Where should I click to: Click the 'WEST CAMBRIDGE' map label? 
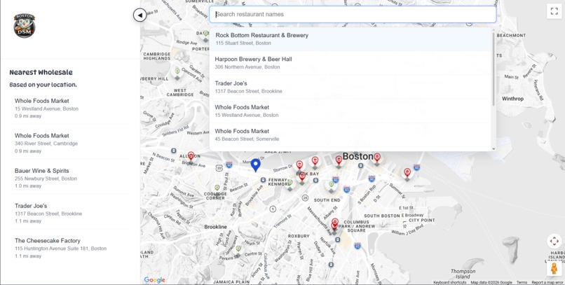[180, 92]
